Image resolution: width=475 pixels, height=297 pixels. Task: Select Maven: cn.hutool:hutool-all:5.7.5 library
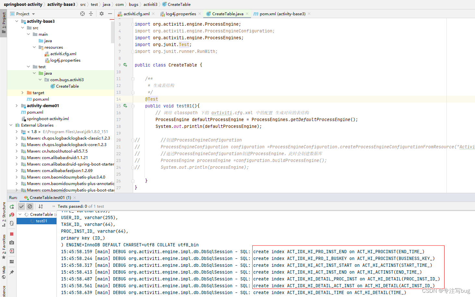click(x=57, y=151)
